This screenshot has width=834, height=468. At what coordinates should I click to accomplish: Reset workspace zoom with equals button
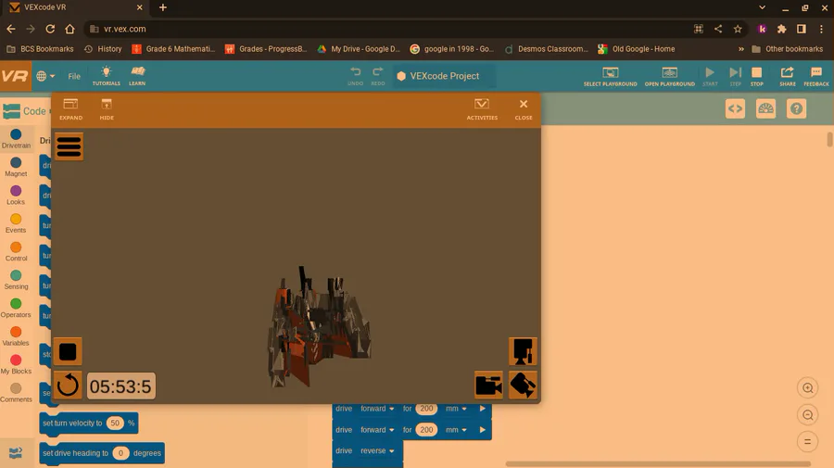[x=807, y=441]
